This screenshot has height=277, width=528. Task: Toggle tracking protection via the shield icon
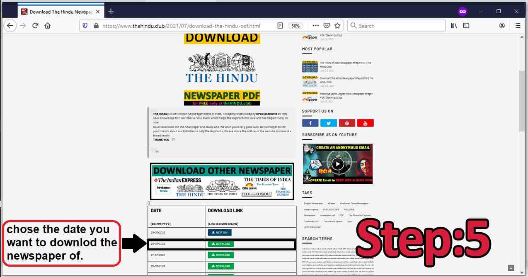click(85, 25)
